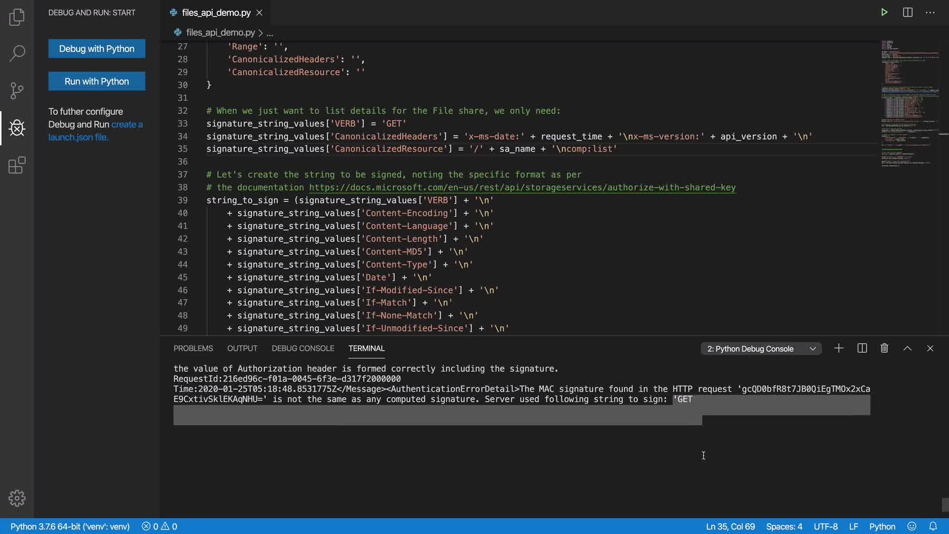949x534 pixels.
Task: Open editor More Actions ellipsis menu
Action: click(930, 12)
